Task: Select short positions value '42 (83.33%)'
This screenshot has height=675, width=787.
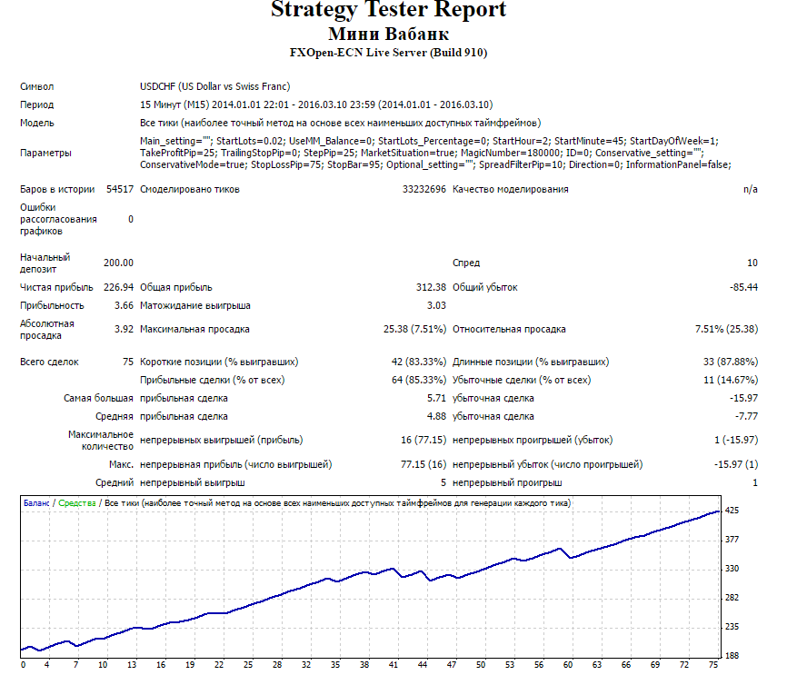Action: point(419,362)
